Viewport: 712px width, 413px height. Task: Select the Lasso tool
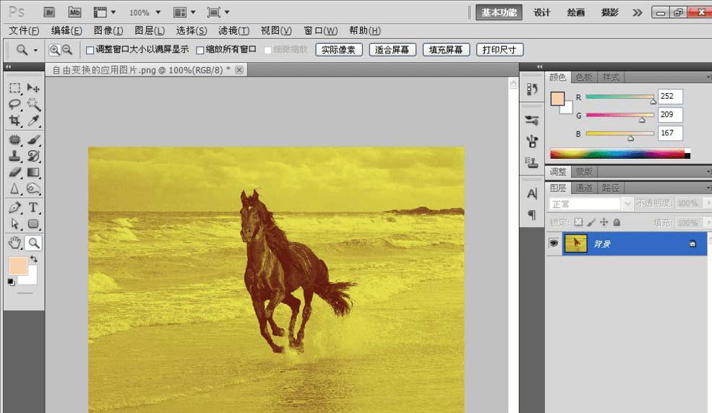[x=14, y=104]
